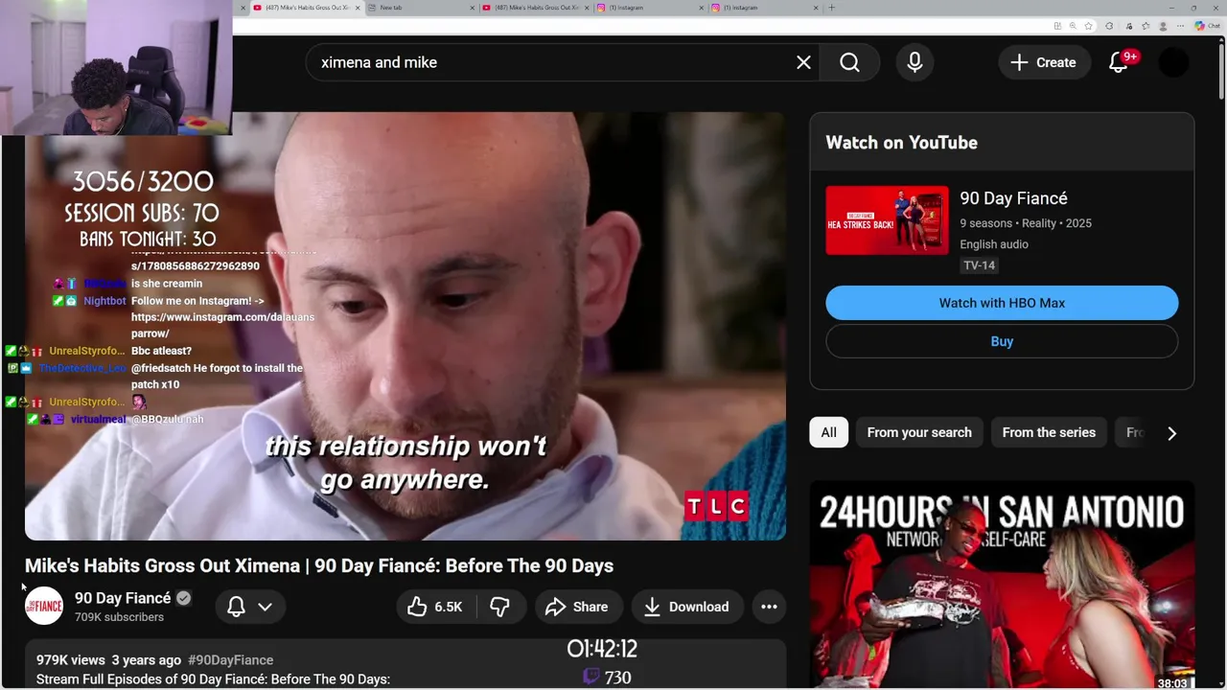Viewport: 1227px width, 690px height.
Task: Show more filter chips with the right arrow
Action: [1171, 433]
